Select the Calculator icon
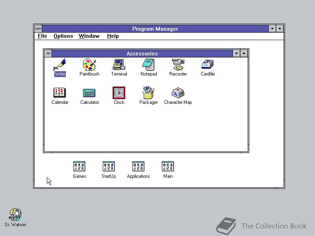Screen dimensions: 315x236 click(x=89, y=93)
